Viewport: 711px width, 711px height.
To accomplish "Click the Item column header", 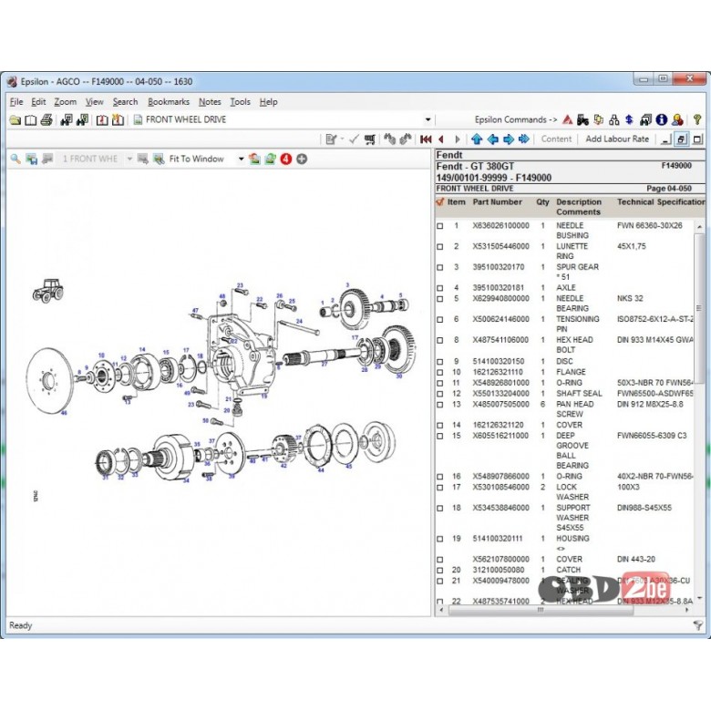I will pos(456,202).
